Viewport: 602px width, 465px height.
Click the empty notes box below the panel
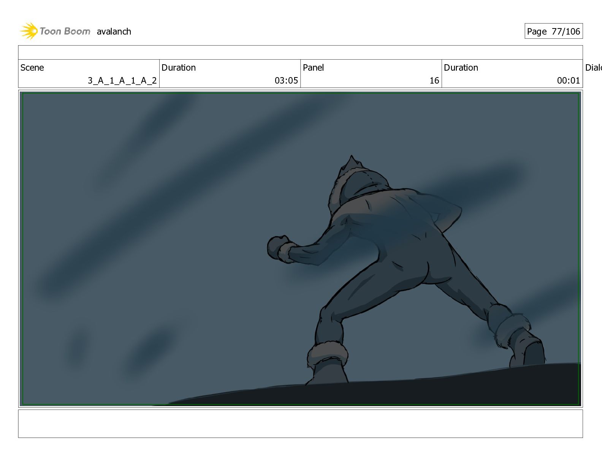point(300,424)
